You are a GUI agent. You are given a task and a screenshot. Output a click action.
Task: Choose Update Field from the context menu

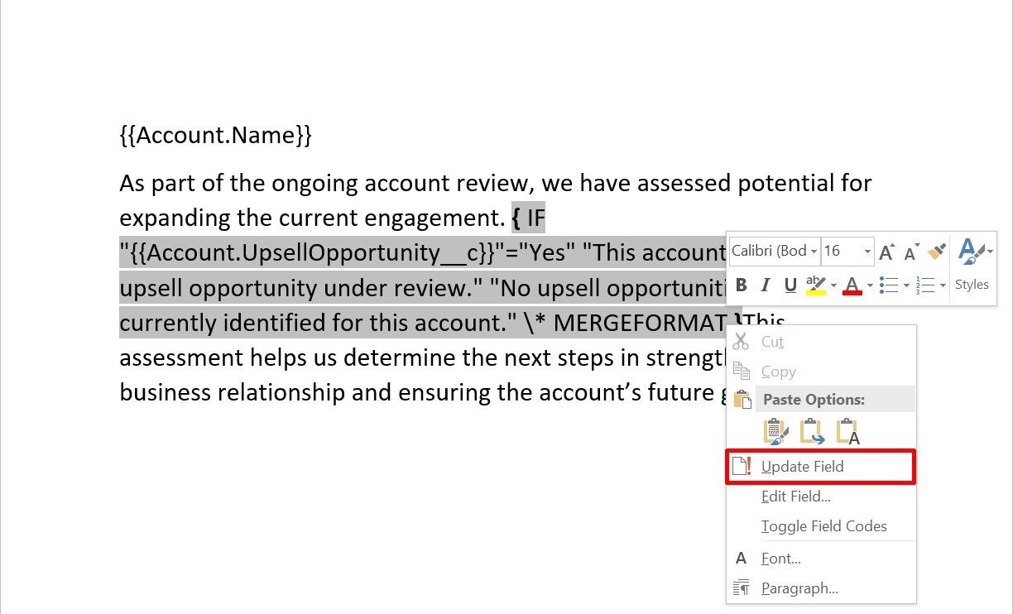(821, 467)
